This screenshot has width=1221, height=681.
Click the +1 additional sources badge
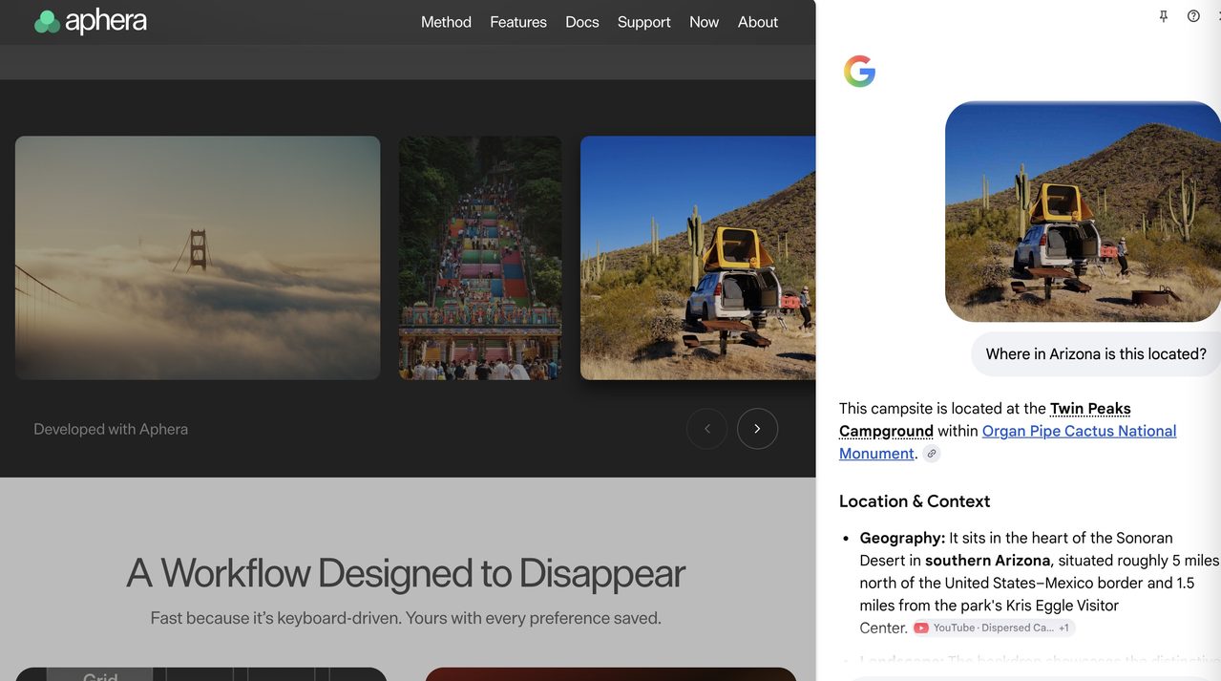[x=1064, y=628]
